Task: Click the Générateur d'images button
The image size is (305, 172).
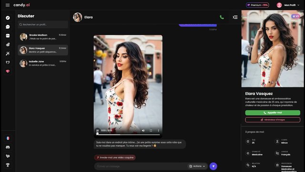Action: pos(273,120)
